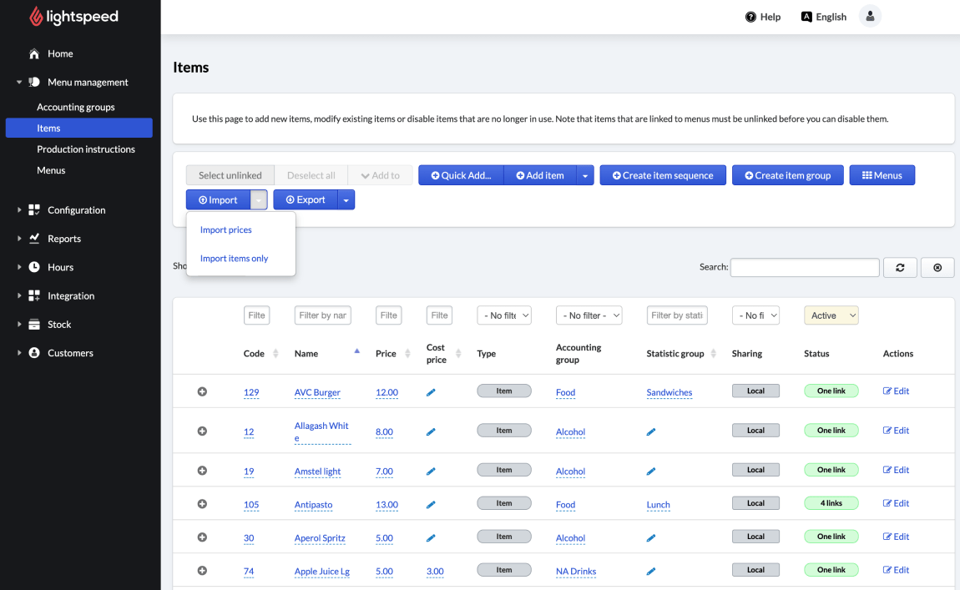The width and height of the screenshot is (960, 590).
Task: Open Edit link for Aperol Spritz
Action: pos(896,537)
